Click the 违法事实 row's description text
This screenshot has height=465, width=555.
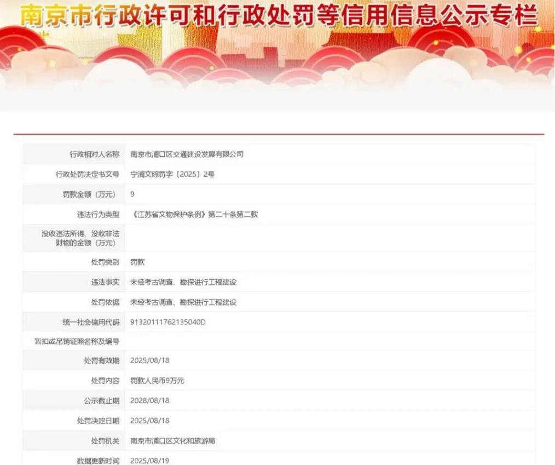pyautogui.click(x=183, y=282)
